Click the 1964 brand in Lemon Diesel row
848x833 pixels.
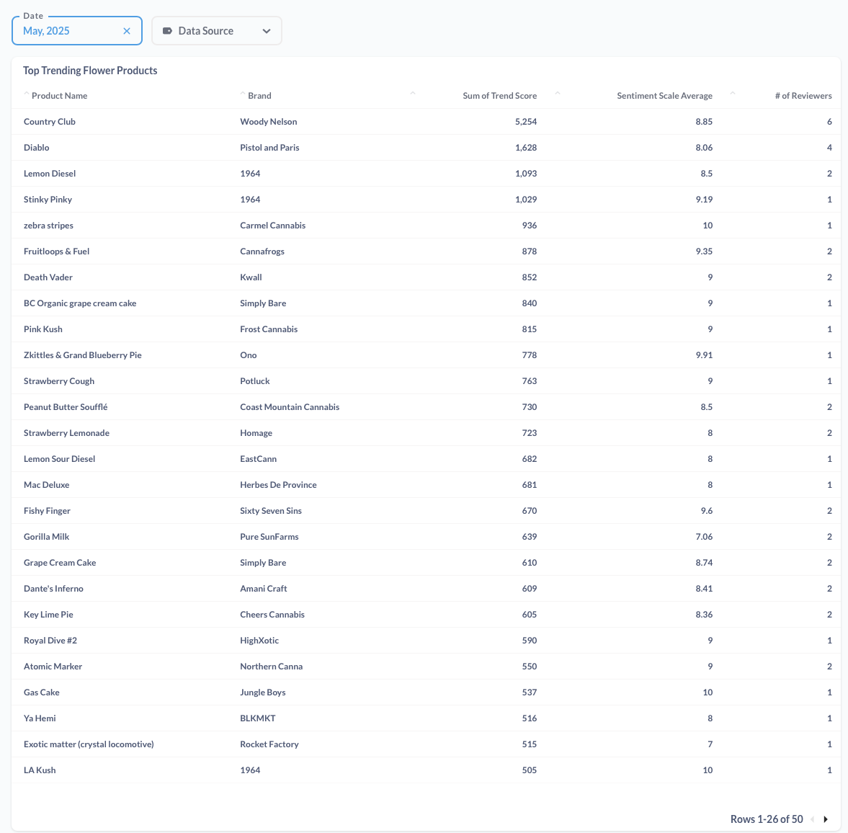(250, 174)
